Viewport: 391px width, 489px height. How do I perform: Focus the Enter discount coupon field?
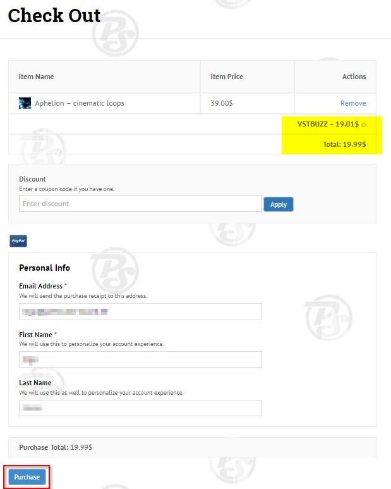pos(140,204)
